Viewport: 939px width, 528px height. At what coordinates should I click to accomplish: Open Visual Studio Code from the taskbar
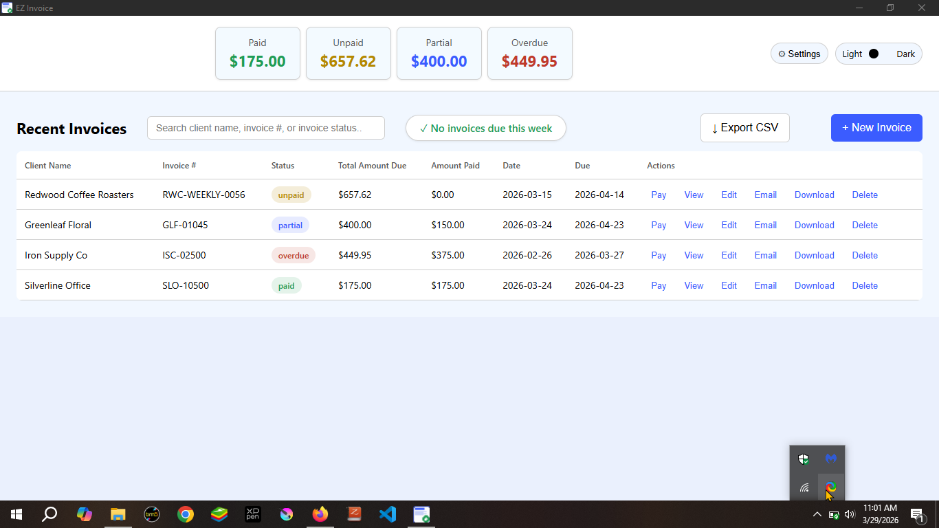(x=387, y=514)
